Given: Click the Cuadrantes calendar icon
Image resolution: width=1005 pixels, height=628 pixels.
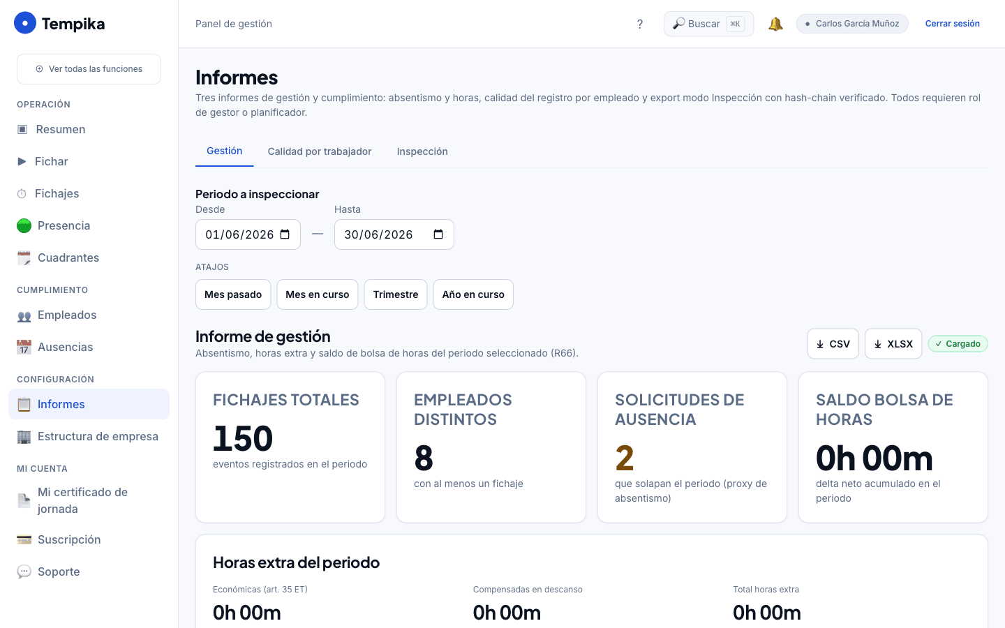Looking at the screenshot, I should [24, 257].
